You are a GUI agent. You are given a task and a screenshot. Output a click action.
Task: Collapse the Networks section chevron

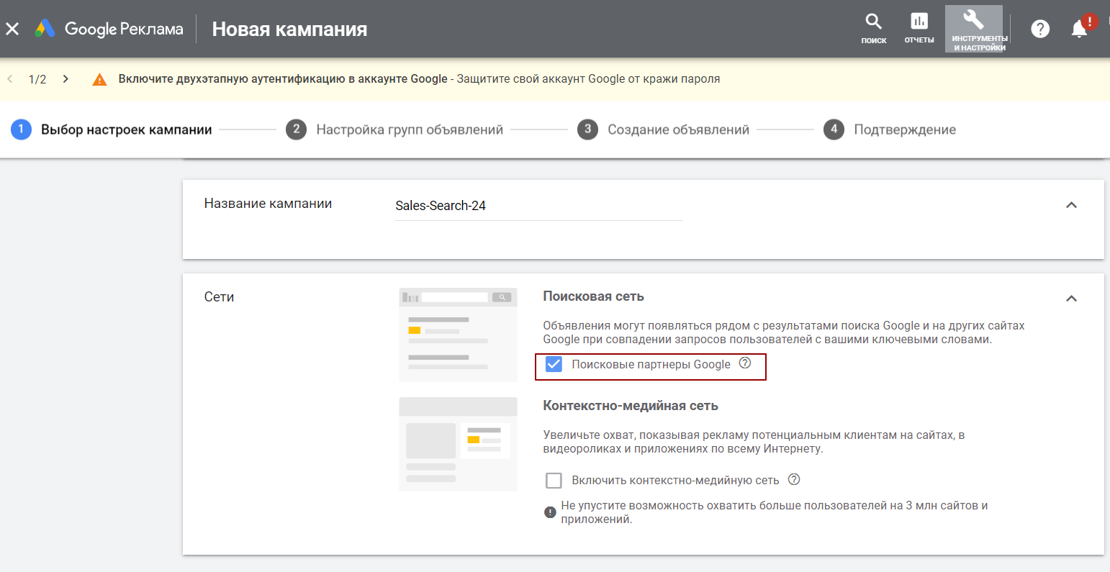pyautogui.click(x=1071, y=298)
